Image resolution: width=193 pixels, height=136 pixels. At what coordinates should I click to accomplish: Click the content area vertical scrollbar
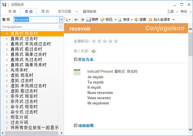[x=190, y=80]
